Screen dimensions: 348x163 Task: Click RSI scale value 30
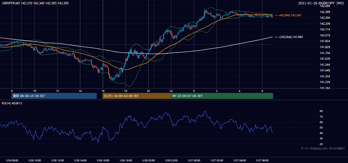click(x=321, y=139)
